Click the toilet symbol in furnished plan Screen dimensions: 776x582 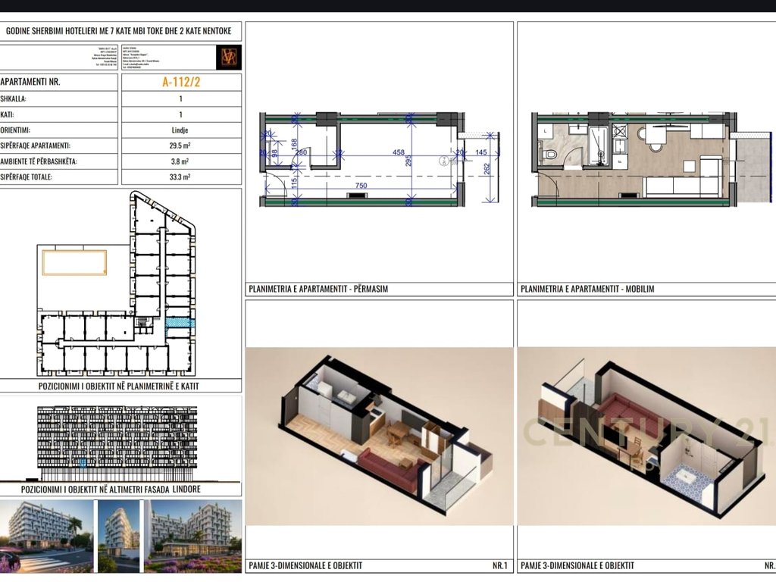pyautogui.click(x=551, y=155)
